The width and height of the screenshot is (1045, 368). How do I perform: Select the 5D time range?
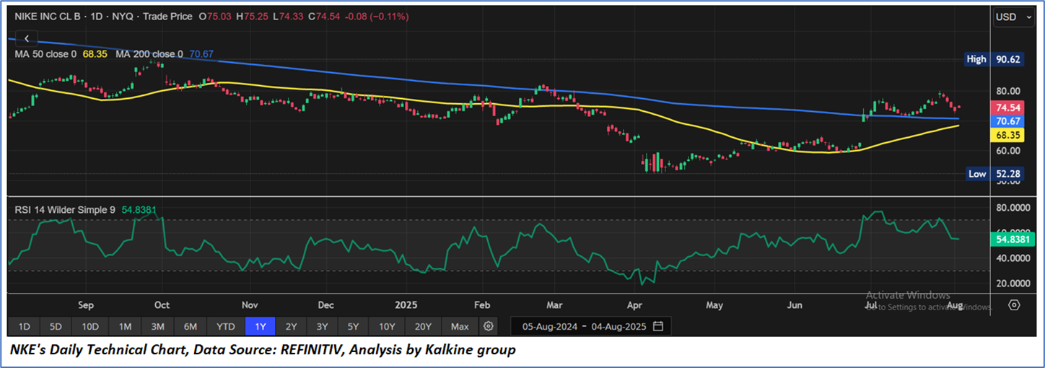[56, 326]
